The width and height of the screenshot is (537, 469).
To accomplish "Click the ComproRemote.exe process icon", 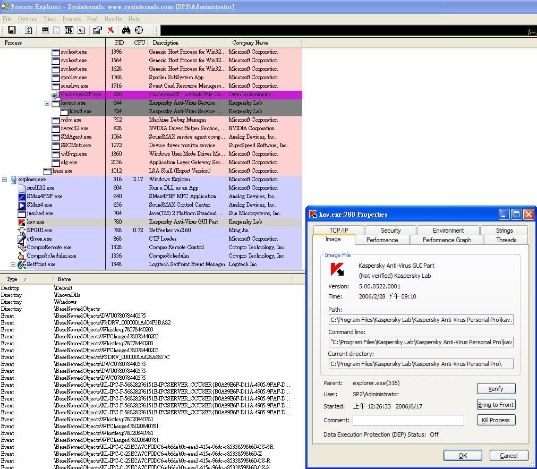I will pyautogui.click(x=22, y=248).
